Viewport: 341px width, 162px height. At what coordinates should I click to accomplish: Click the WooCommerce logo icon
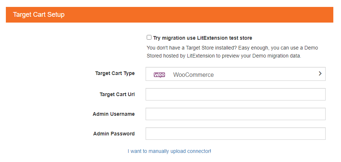pos(159,75)
